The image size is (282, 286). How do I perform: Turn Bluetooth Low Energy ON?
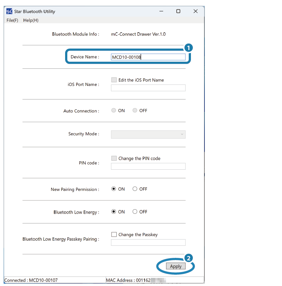tap(114, 212)
